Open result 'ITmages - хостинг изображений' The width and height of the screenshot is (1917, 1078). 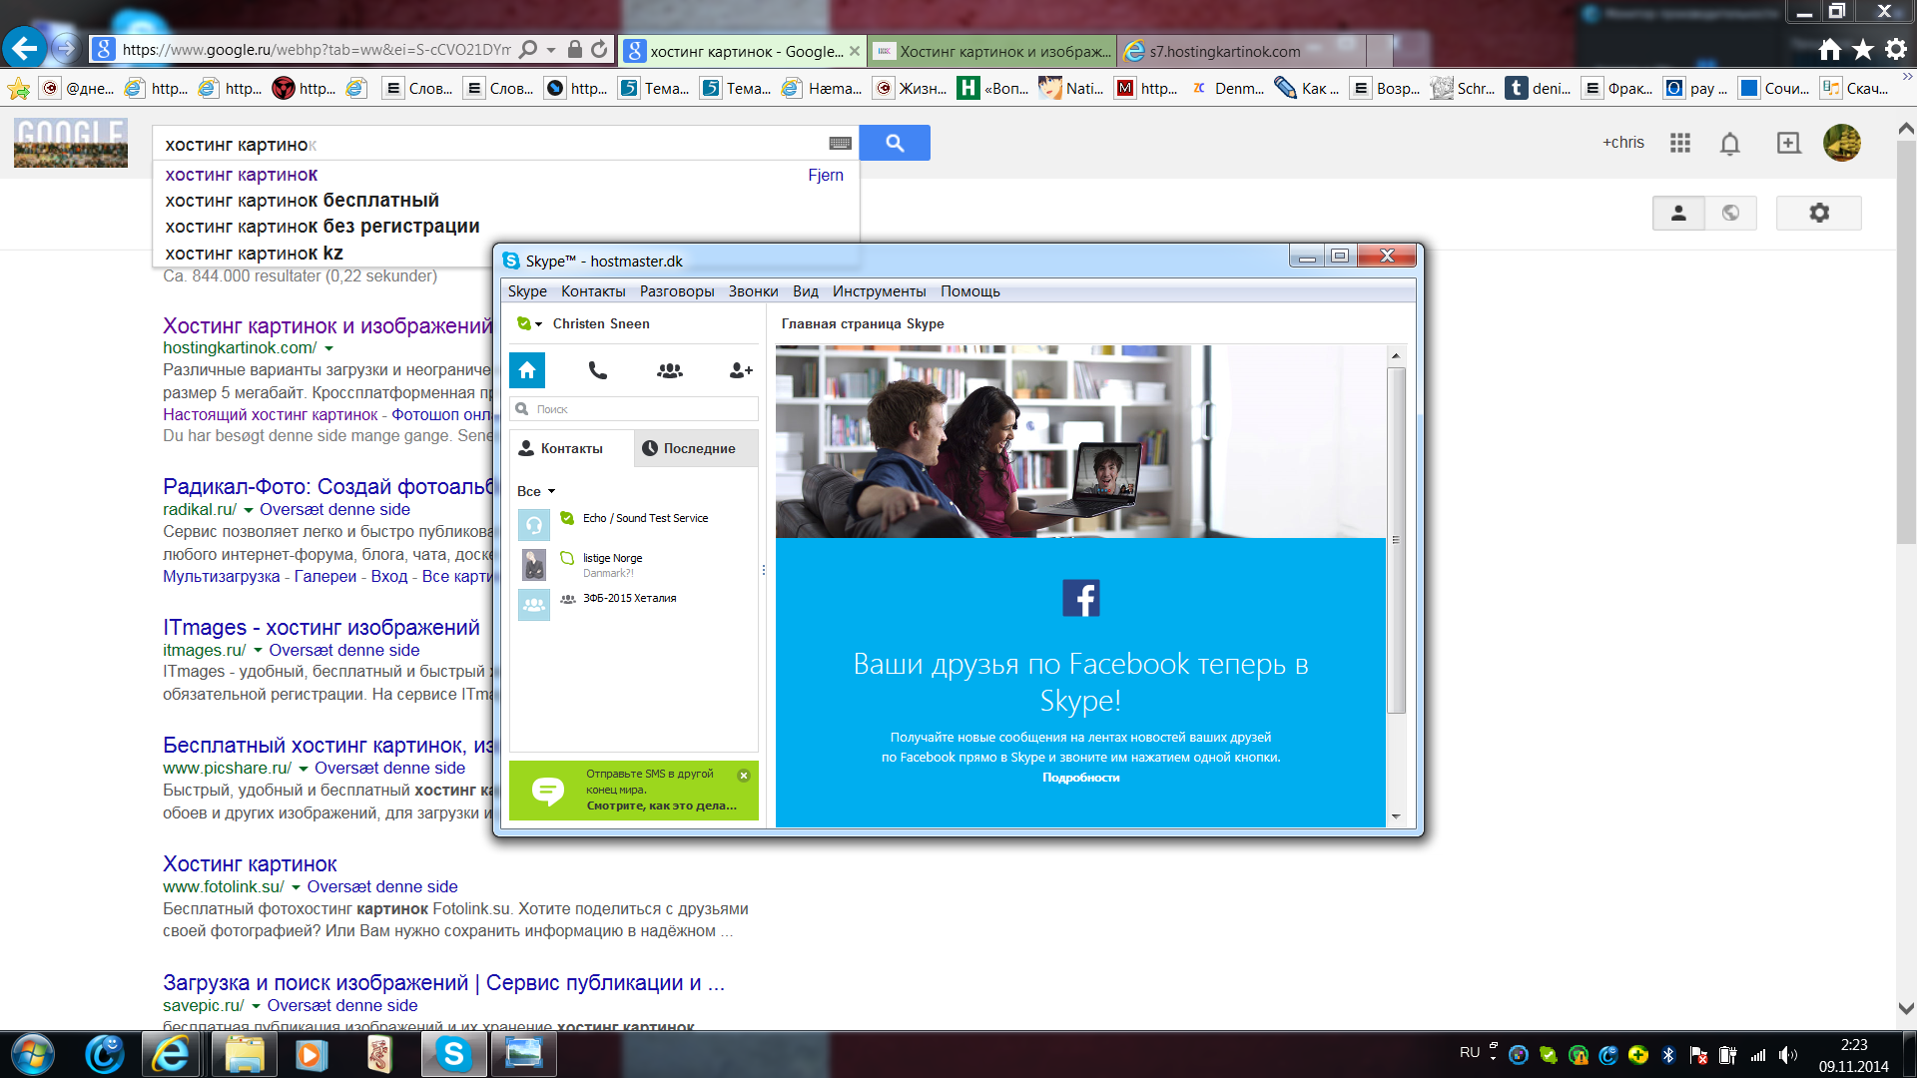321,628
